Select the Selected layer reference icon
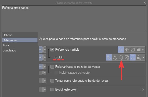Image resolution: width=148 pixels, height=97 pixels. click(133, 50)
